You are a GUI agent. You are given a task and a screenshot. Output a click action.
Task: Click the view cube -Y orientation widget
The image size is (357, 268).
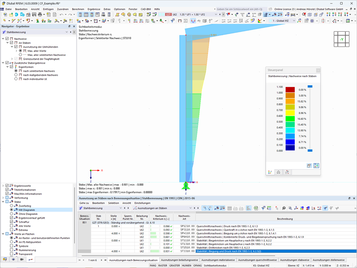point(342,39)
